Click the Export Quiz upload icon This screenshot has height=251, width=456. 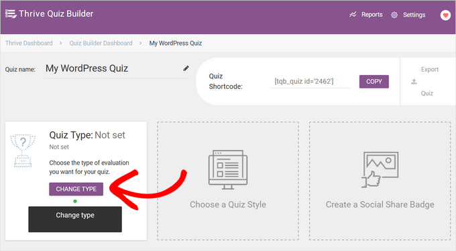(414, 82)
